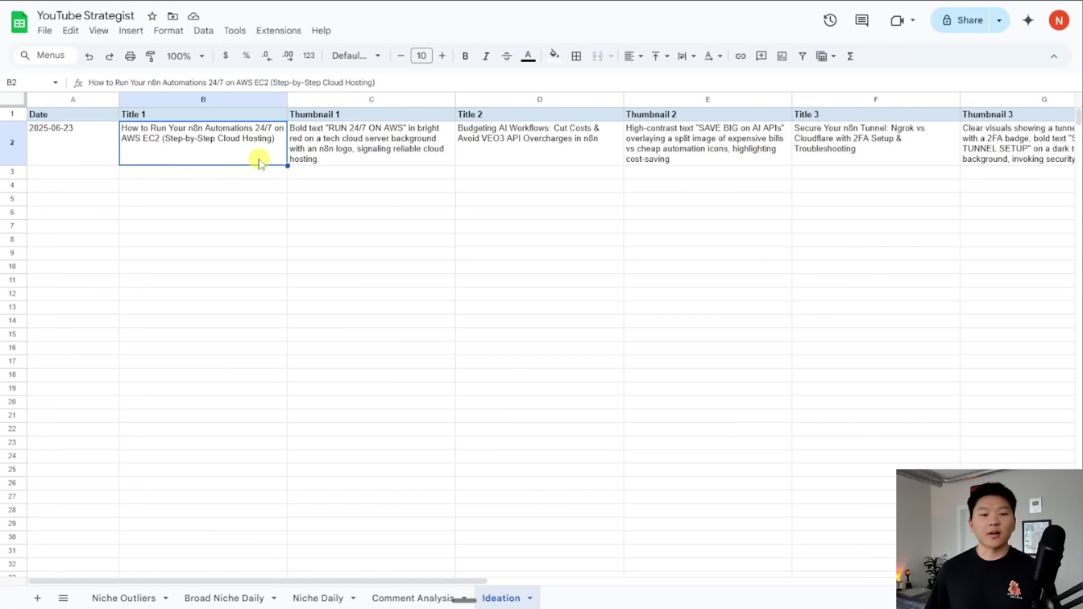Viewport: 1083px width, 609px height.
Task: Click the Functions sigma icon
Action: 850,56
